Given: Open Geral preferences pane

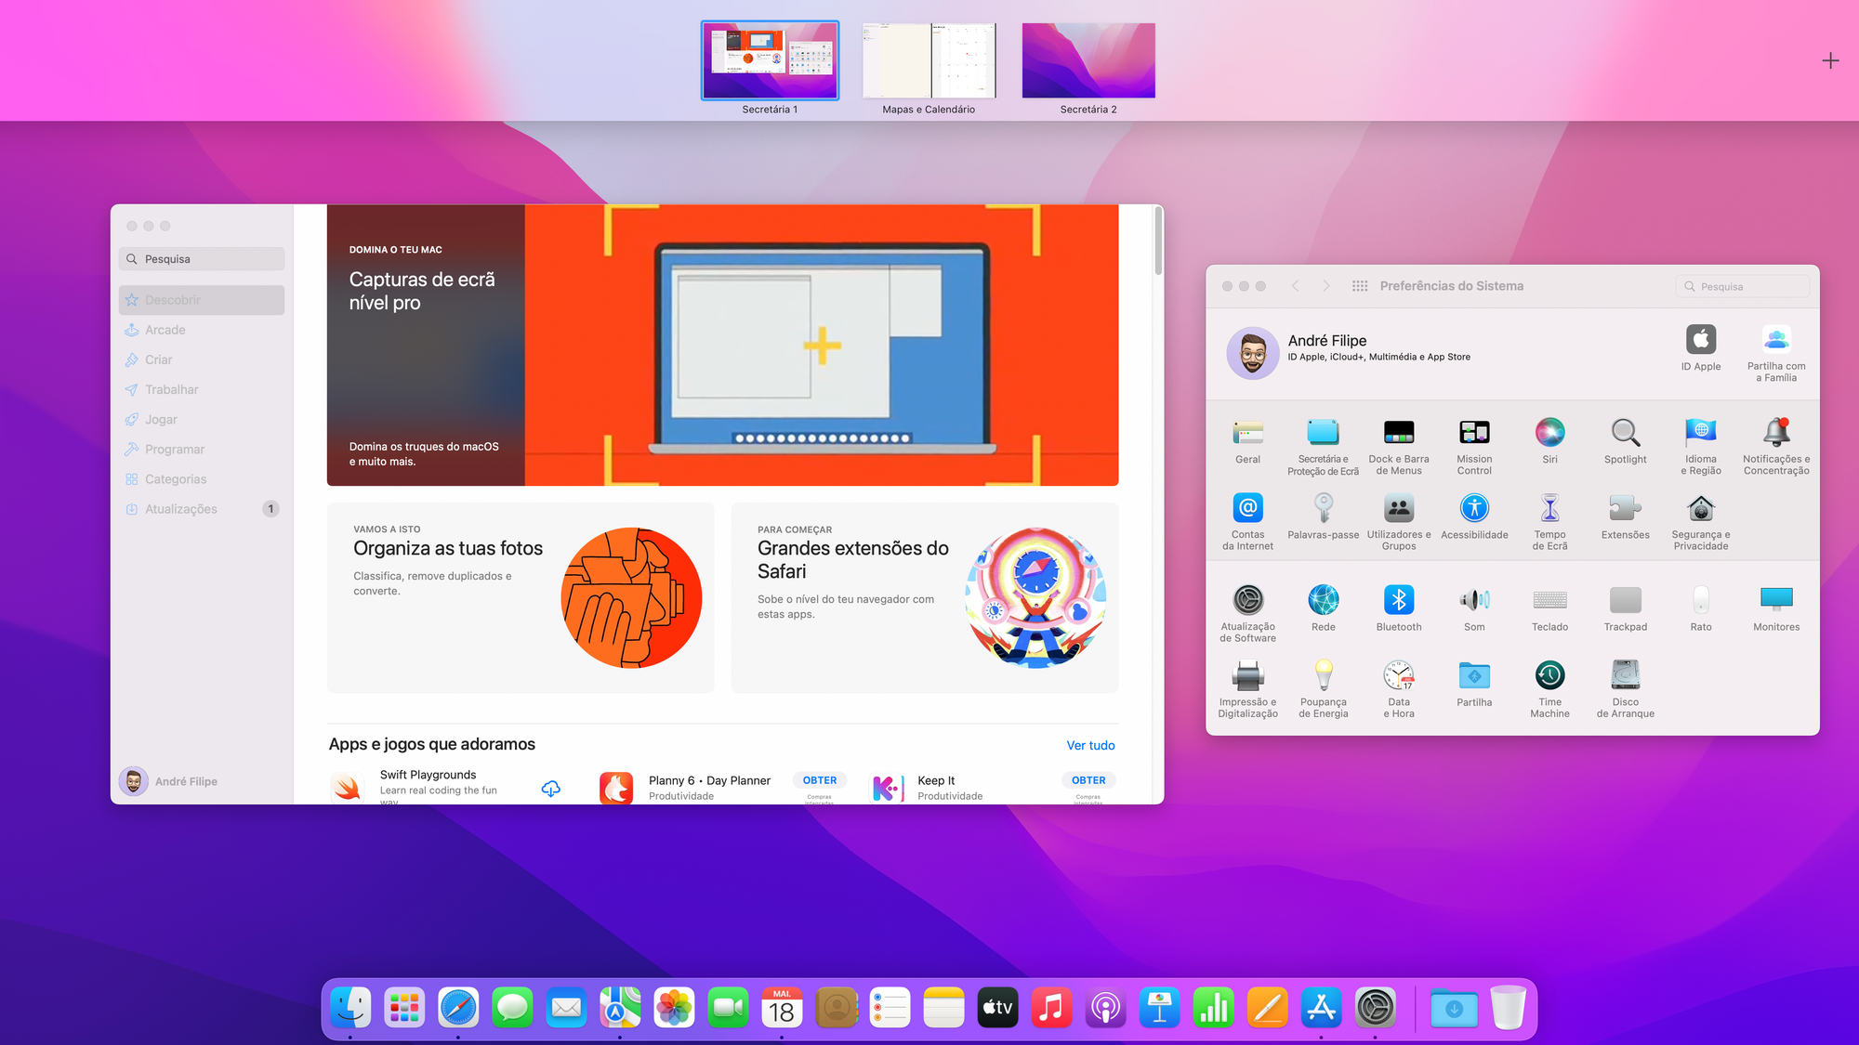Looking at the screenshot, I should click(x=1247, y=441).
